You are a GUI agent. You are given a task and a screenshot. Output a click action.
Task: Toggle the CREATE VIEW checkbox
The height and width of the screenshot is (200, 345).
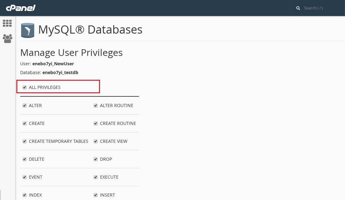96,141
